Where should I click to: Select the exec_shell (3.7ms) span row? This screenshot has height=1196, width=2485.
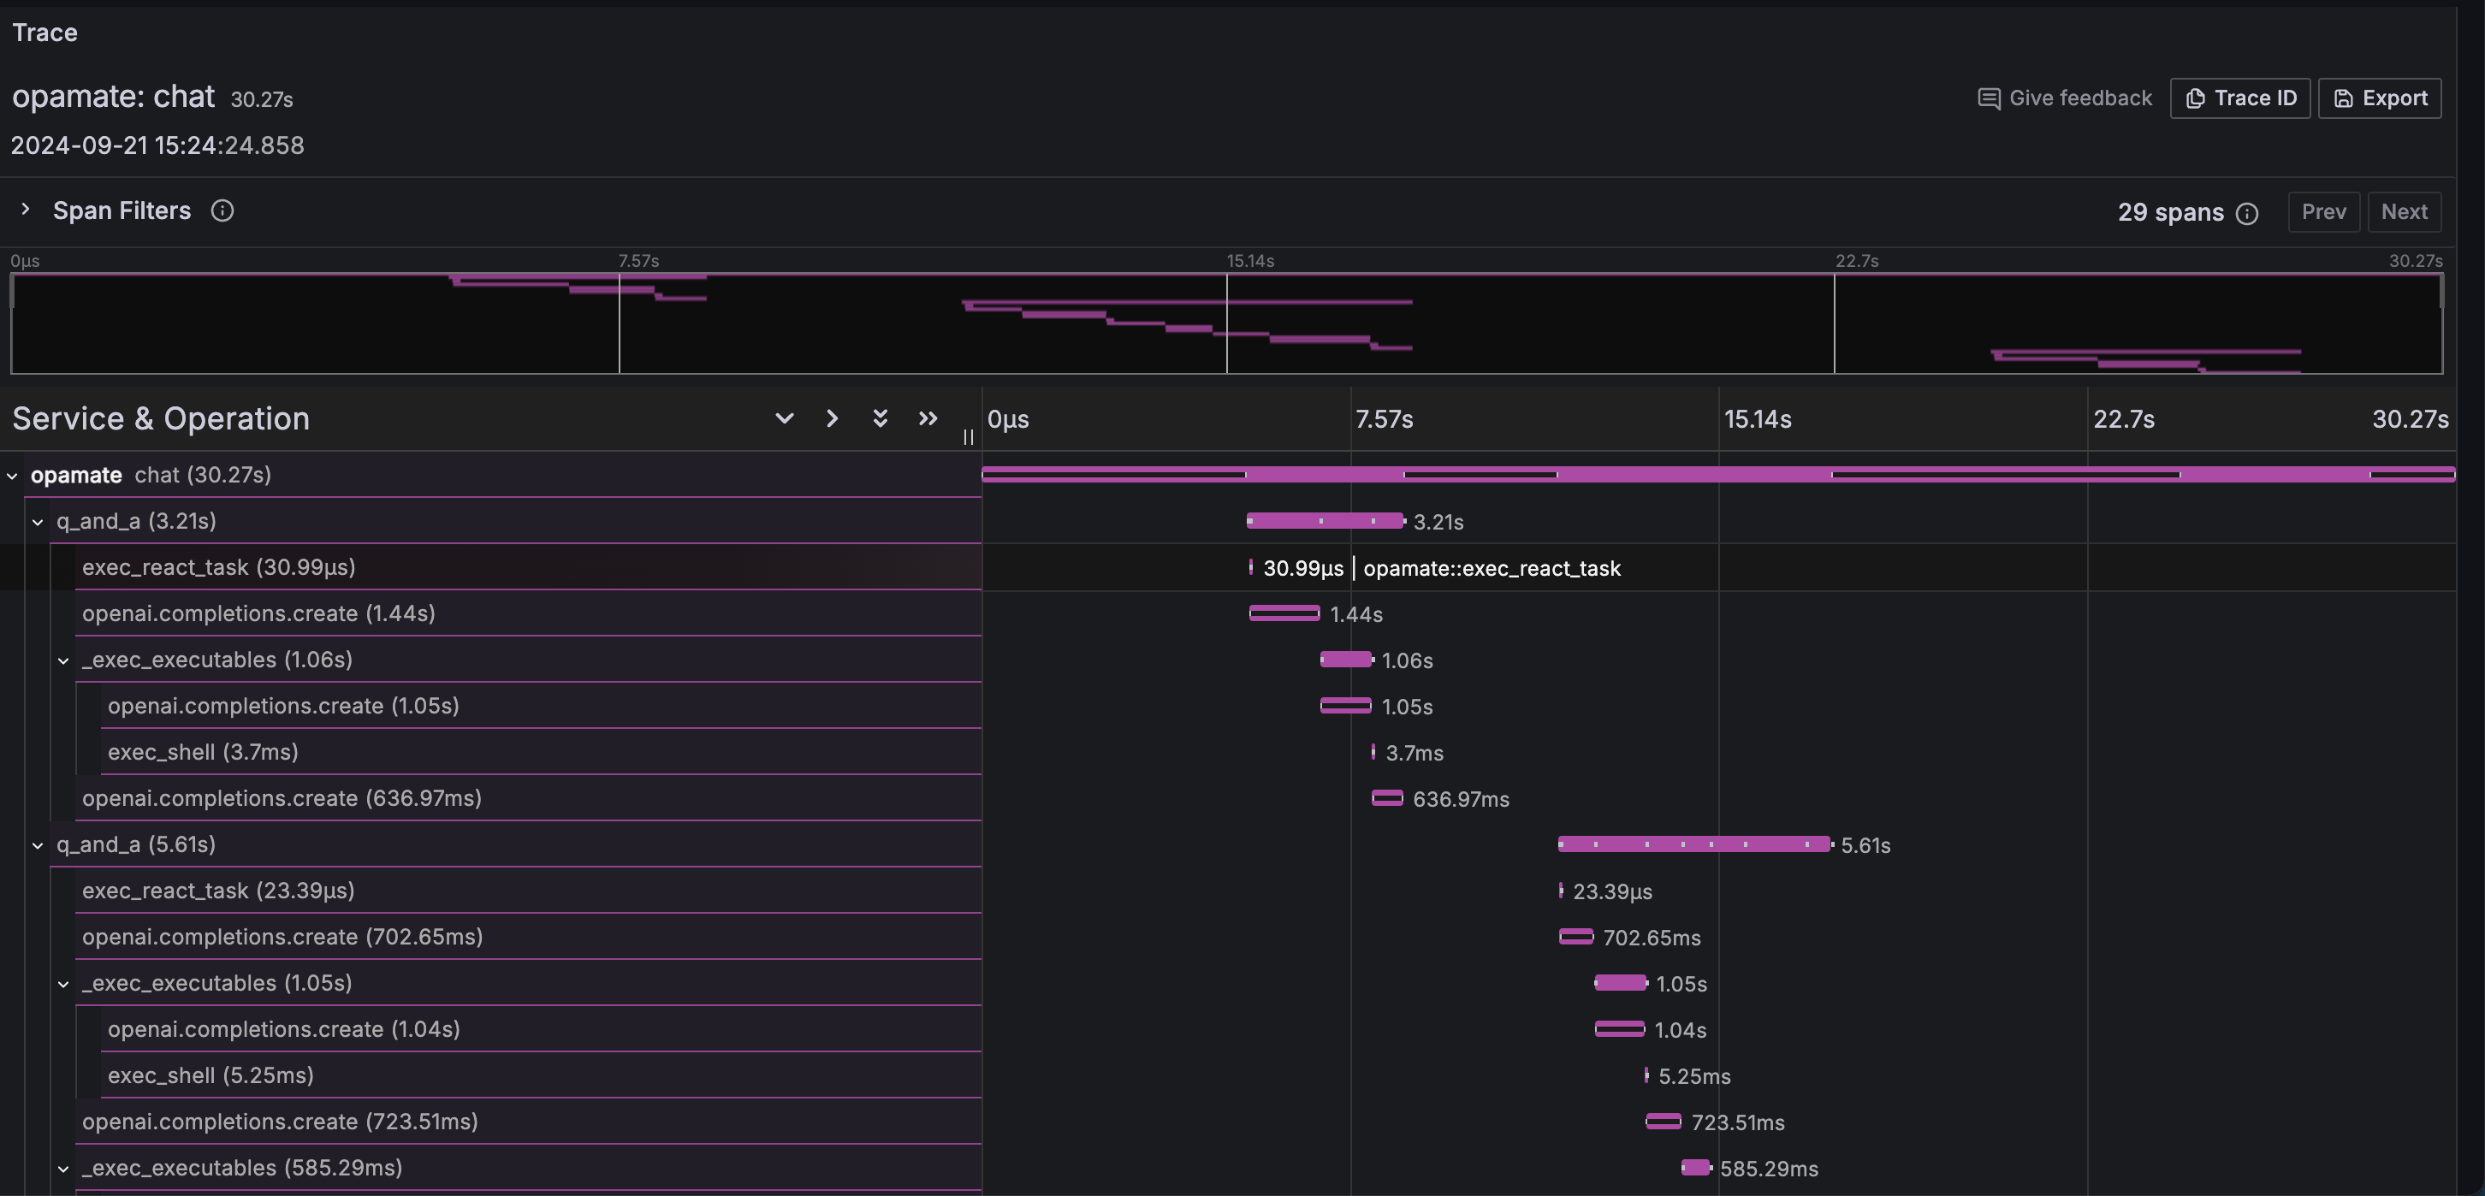tap(203, 752)
